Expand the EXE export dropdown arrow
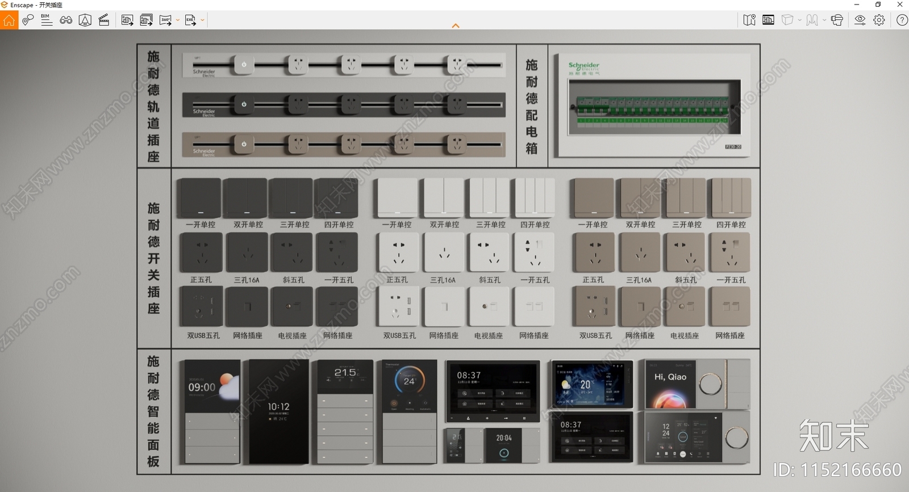909x492 pixels. coord(202,20)
